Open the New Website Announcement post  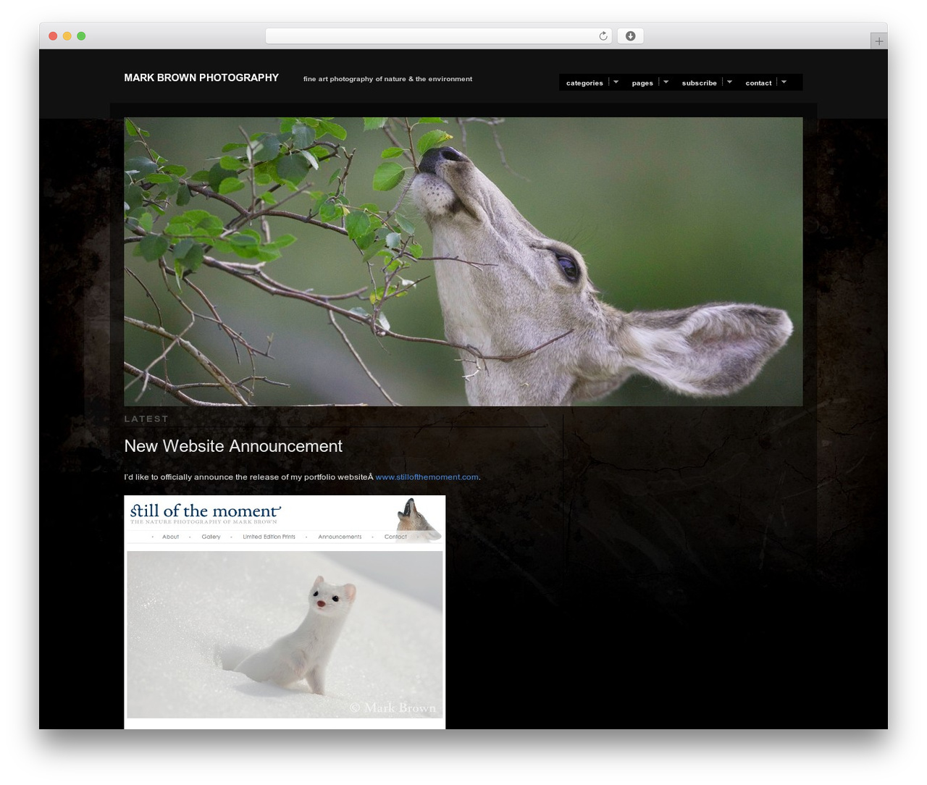coord(233,446)
